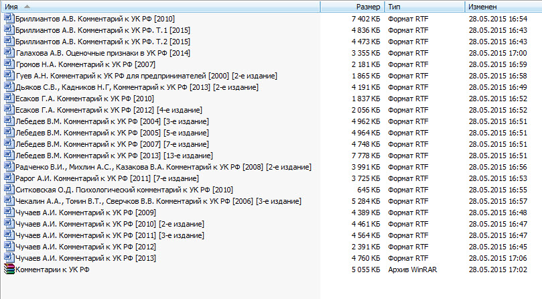Sort files by the Имя column header
This screenshot has height=299, width=542.
point(134,6)
